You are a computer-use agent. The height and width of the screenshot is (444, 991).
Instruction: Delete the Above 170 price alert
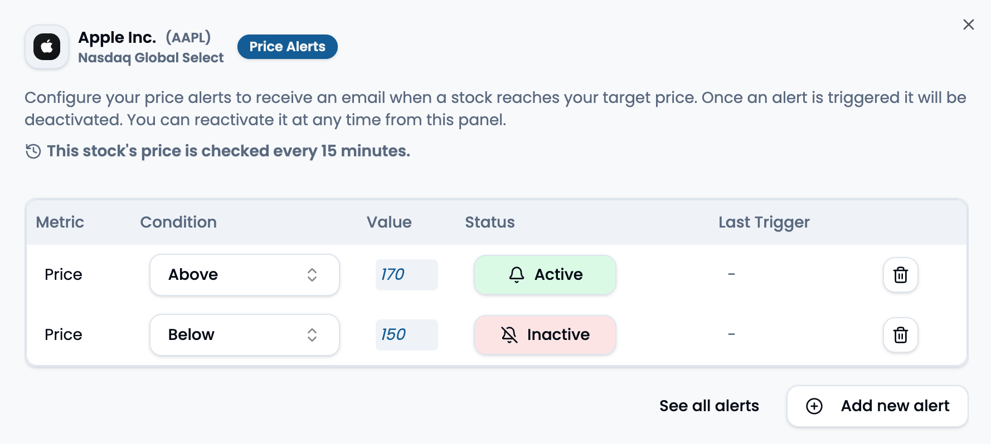click(x=900, y=275)
